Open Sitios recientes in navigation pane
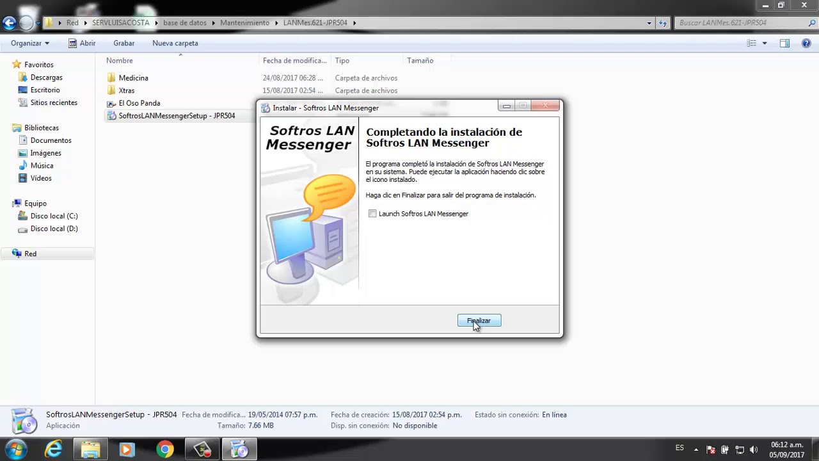 pyautogui.click(x=54, y=102)
